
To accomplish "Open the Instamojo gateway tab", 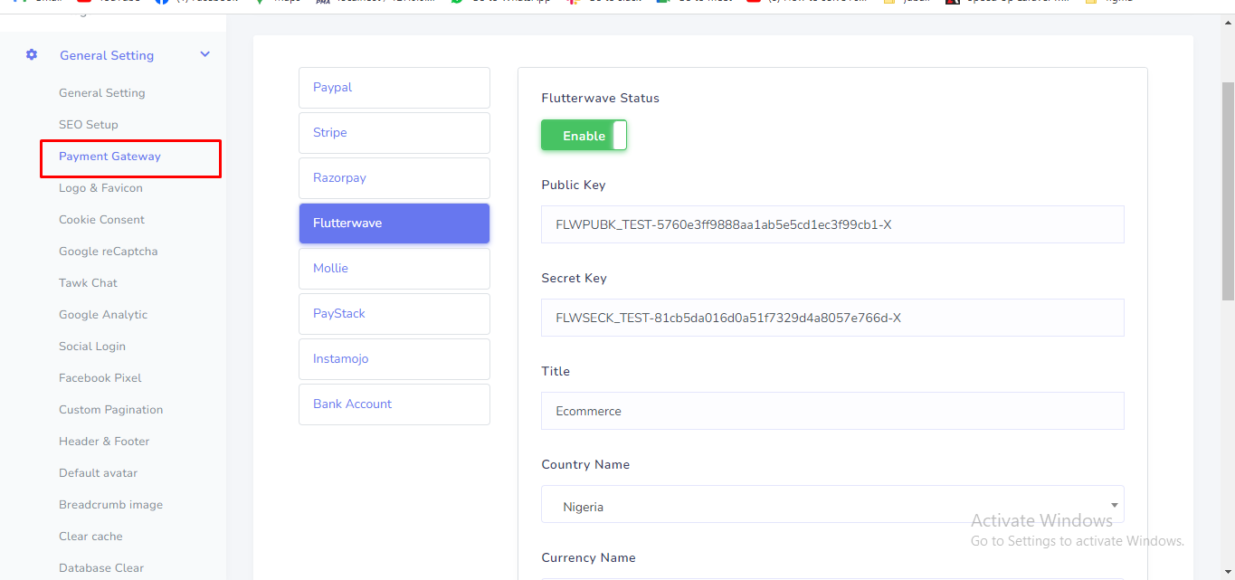I will 394,359.
